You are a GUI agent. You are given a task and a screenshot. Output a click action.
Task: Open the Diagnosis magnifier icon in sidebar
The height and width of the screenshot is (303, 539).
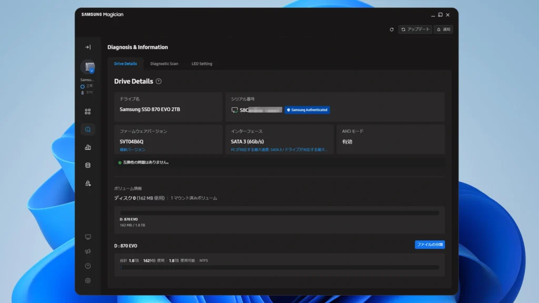(88, 129)
